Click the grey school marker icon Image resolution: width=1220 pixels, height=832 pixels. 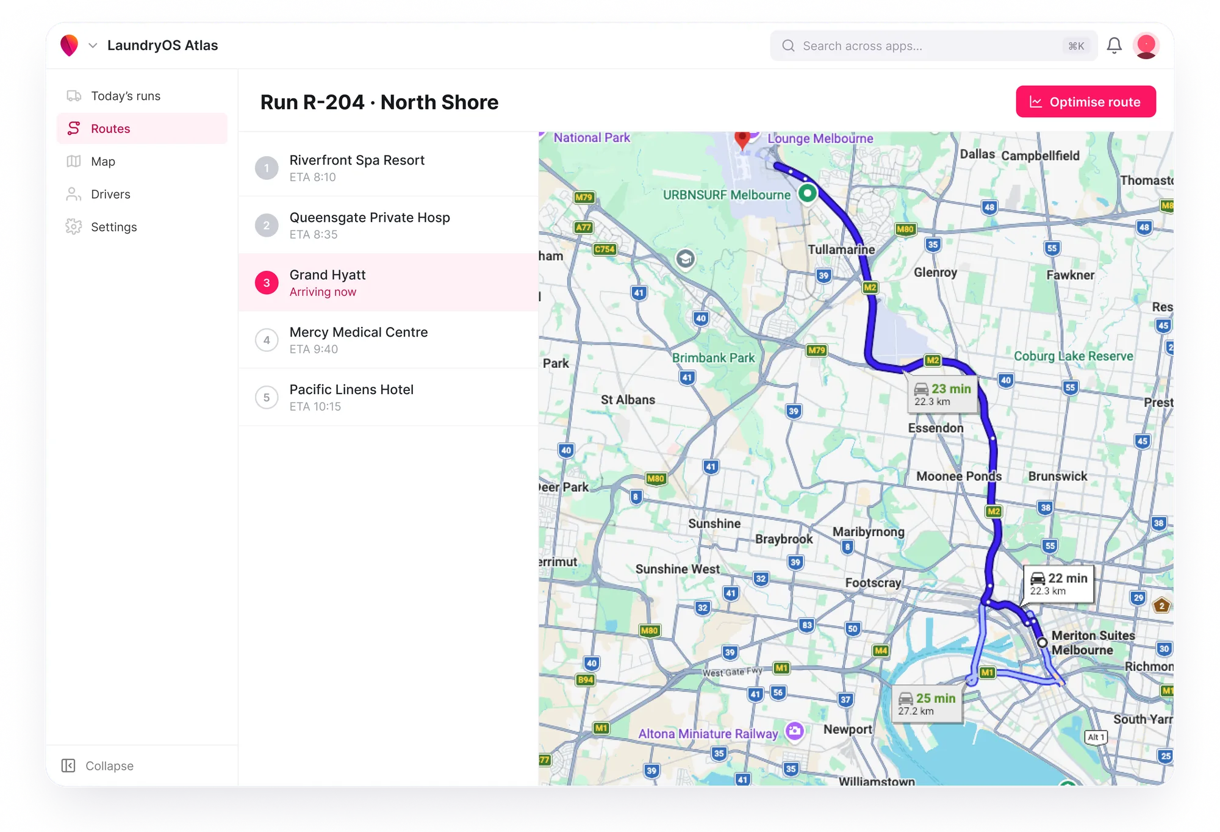click(x=686, y=259)
